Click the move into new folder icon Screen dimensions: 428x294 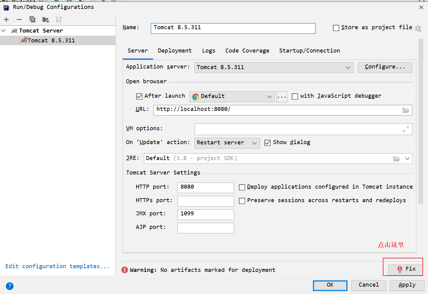(46, 20)
